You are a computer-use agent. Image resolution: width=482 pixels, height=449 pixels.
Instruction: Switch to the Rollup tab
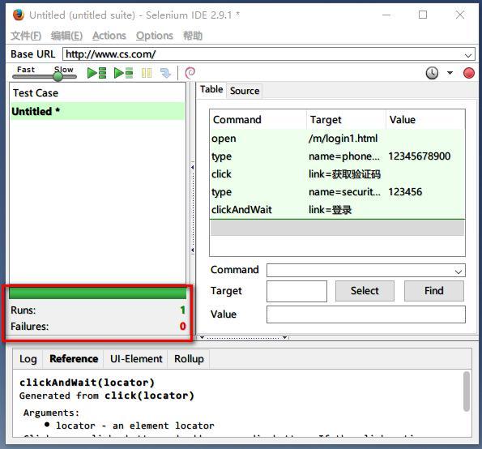pos(189,359)
